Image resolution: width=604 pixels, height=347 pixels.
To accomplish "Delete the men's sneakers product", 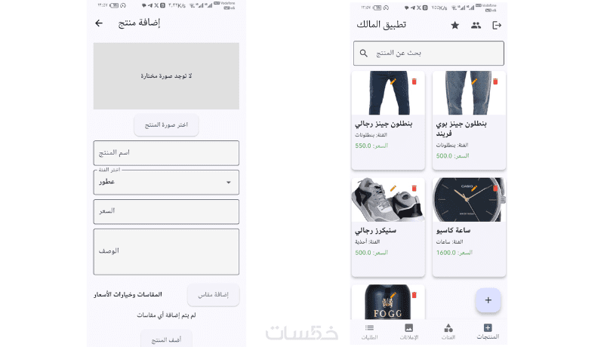I will tap(414, 188).
